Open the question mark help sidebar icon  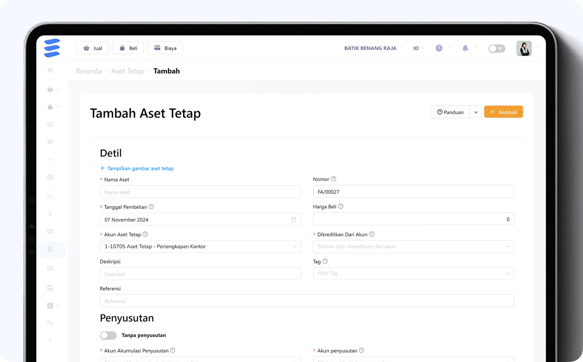click(50, 340)
